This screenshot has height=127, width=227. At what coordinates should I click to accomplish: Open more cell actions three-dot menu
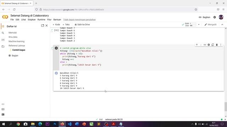click(x=221, y=45)
